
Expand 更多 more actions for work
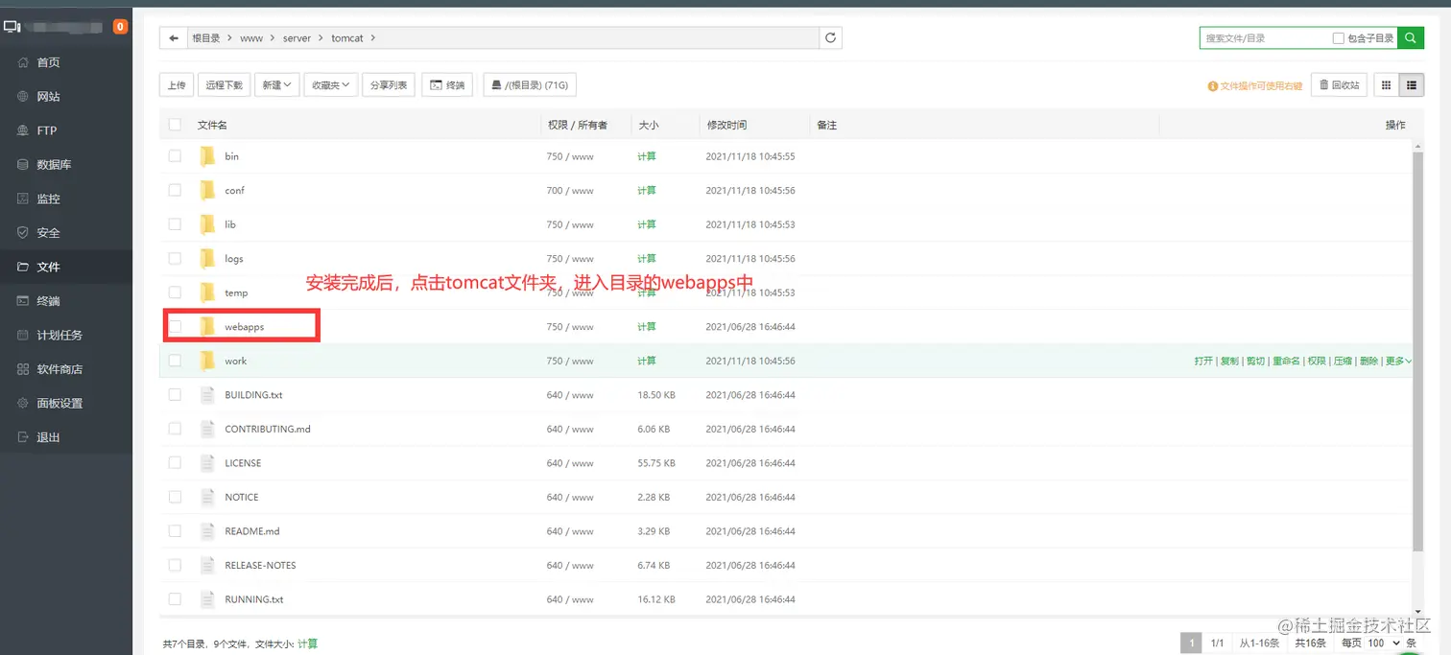1398,362
